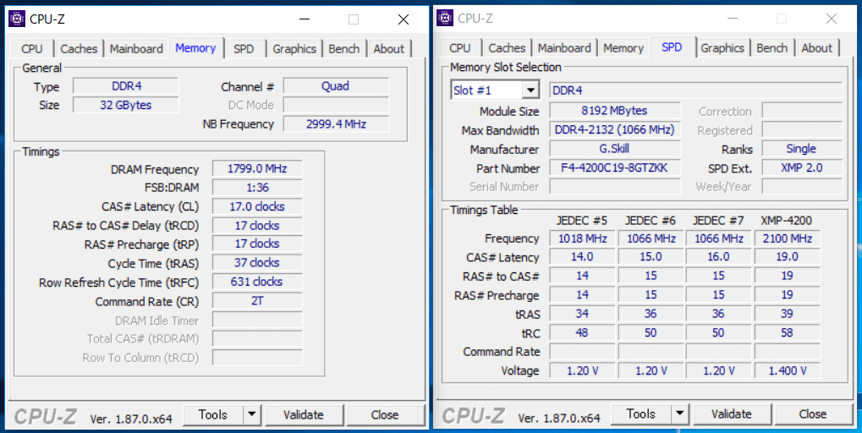Click Close button in left window
Screen dimensions: 862x433
pyautogui.click(x=385, y=415)
